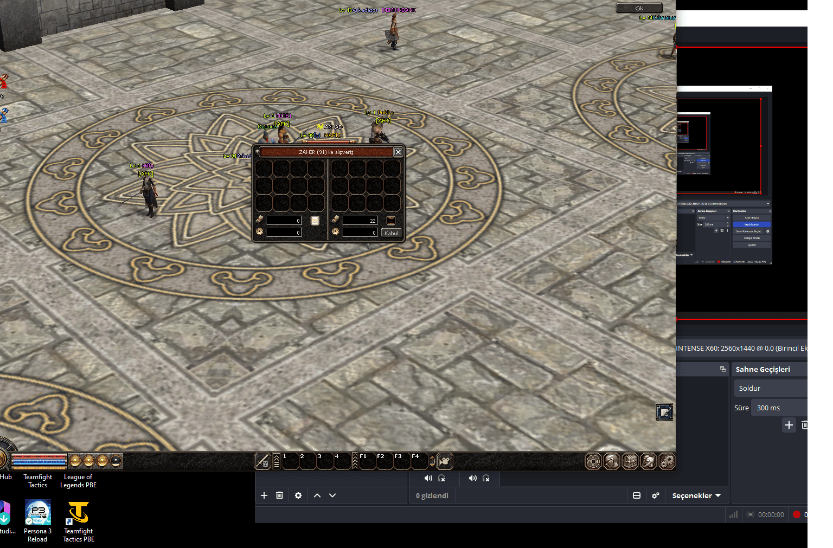833x548 pixels.
Task: Click ZAHIR's yang scroll icon in trade window
Action: coord(335,220)
